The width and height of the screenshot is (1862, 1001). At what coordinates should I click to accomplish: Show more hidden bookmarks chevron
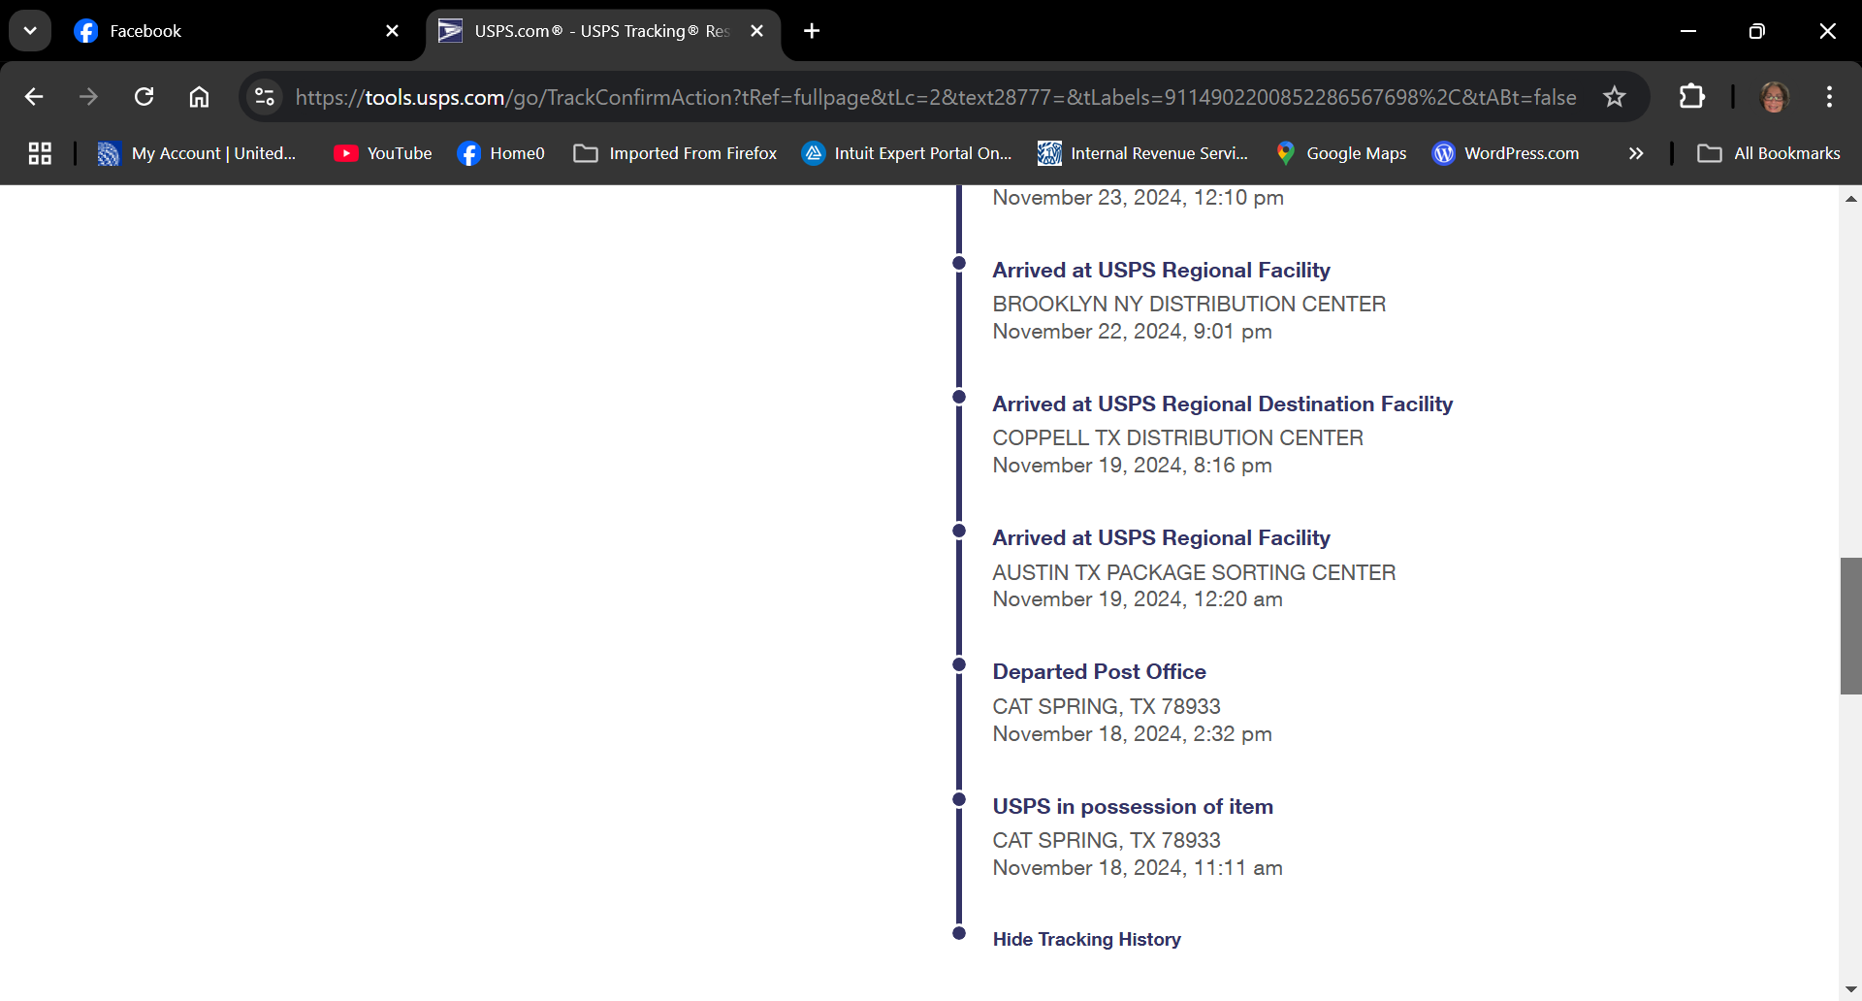[x=1636, y=153]
